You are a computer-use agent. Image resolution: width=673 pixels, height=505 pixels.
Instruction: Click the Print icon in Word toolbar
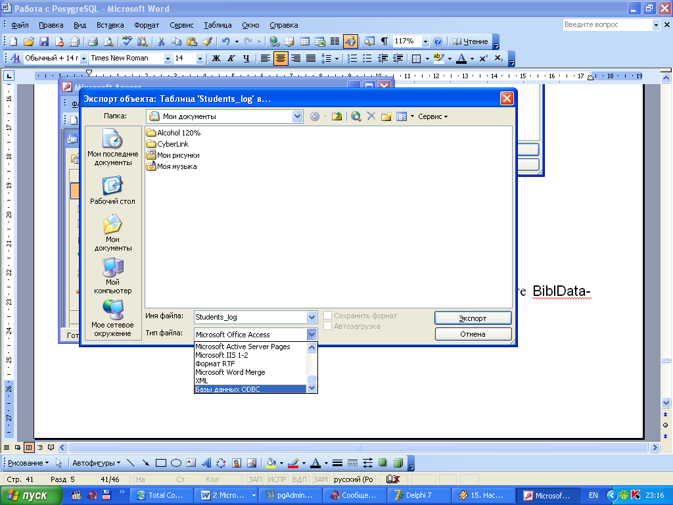(x=93, y=41)
